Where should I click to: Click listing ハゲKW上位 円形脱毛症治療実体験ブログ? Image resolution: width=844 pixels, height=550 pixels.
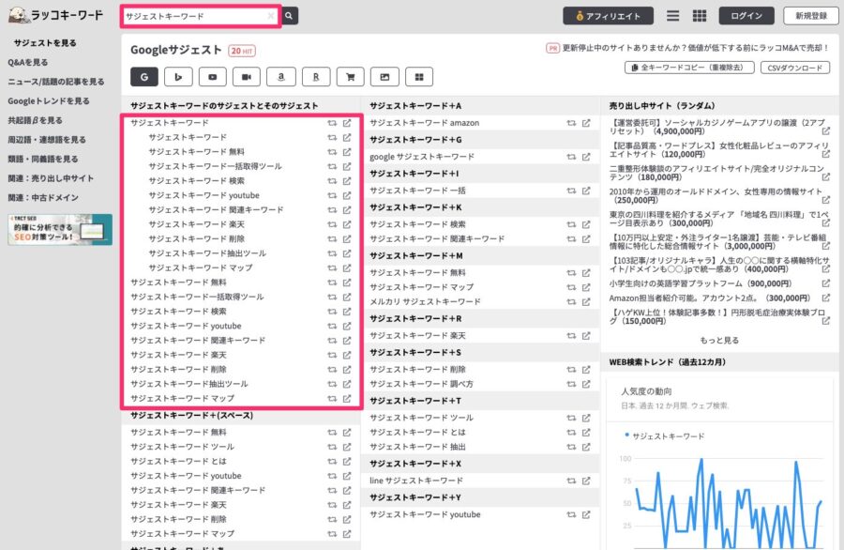click(716, 316)
